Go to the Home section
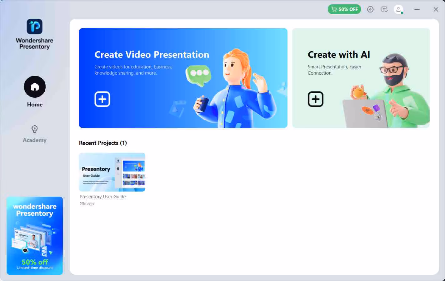445x281 pixels. pos(35,87)
